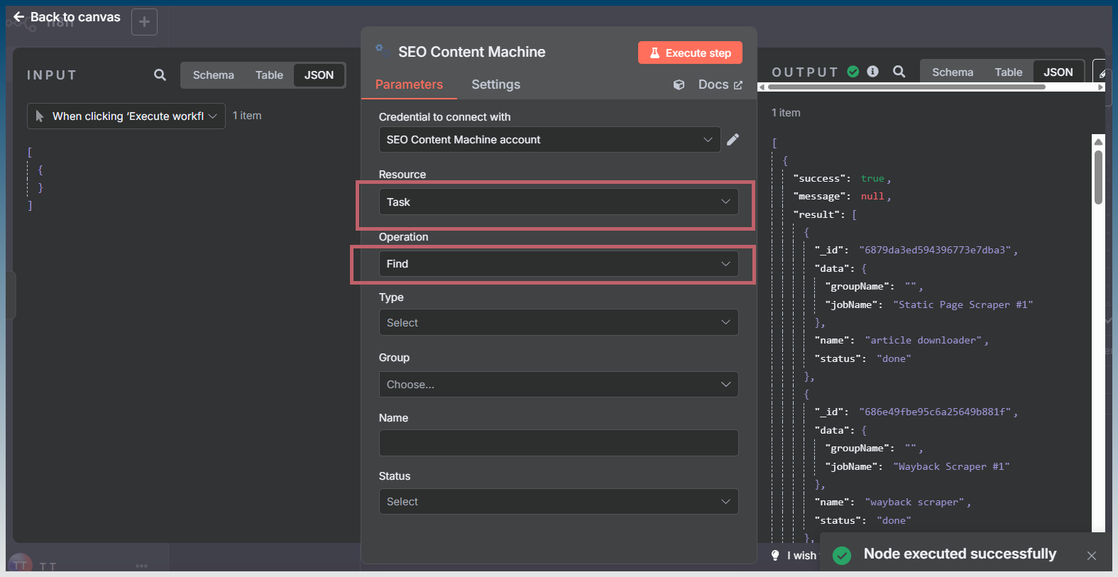Go back to canvas via arrow link
The image size is (1118, 577).
(x=67, y=17)
